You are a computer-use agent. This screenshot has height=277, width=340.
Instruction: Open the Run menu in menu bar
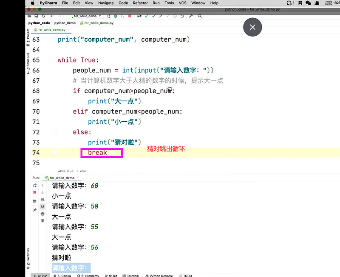point(156,3)
